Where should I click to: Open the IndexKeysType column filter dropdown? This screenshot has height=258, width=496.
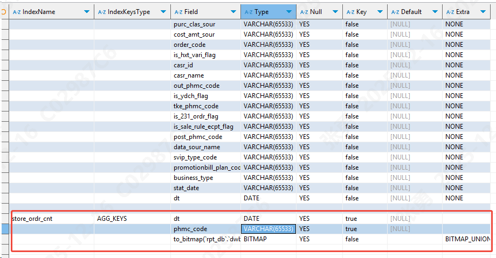coord(163,12)
